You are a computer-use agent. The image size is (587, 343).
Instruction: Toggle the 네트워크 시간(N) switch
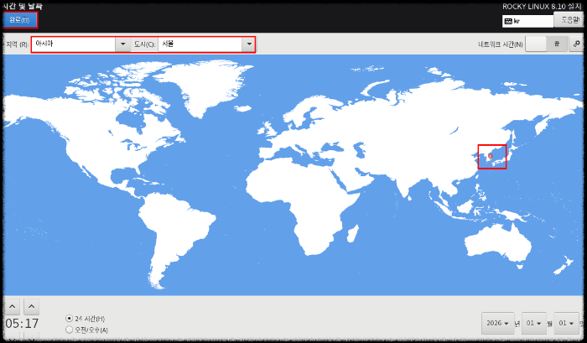coord(546,44)
